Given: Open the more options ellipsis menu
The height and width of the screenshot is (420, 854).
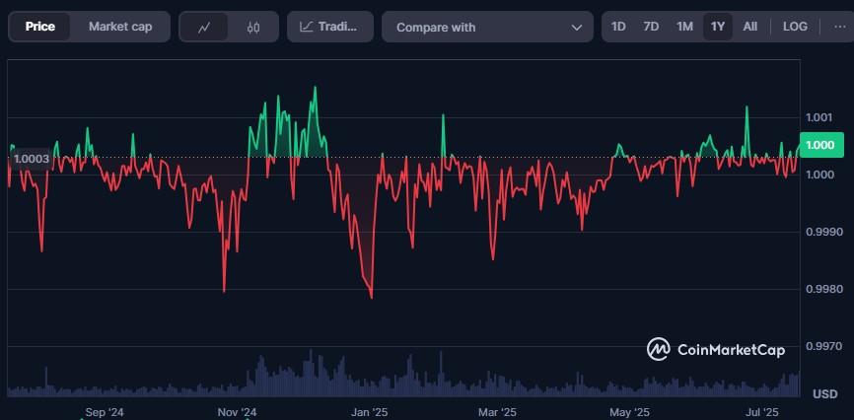Looking at the screenshot, I should pyautogui.click(x=826, y=27).
